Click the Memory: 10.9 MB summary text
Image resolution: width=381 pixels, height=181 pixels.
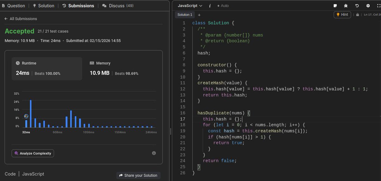pyautogui.click(x=20, y=41)
